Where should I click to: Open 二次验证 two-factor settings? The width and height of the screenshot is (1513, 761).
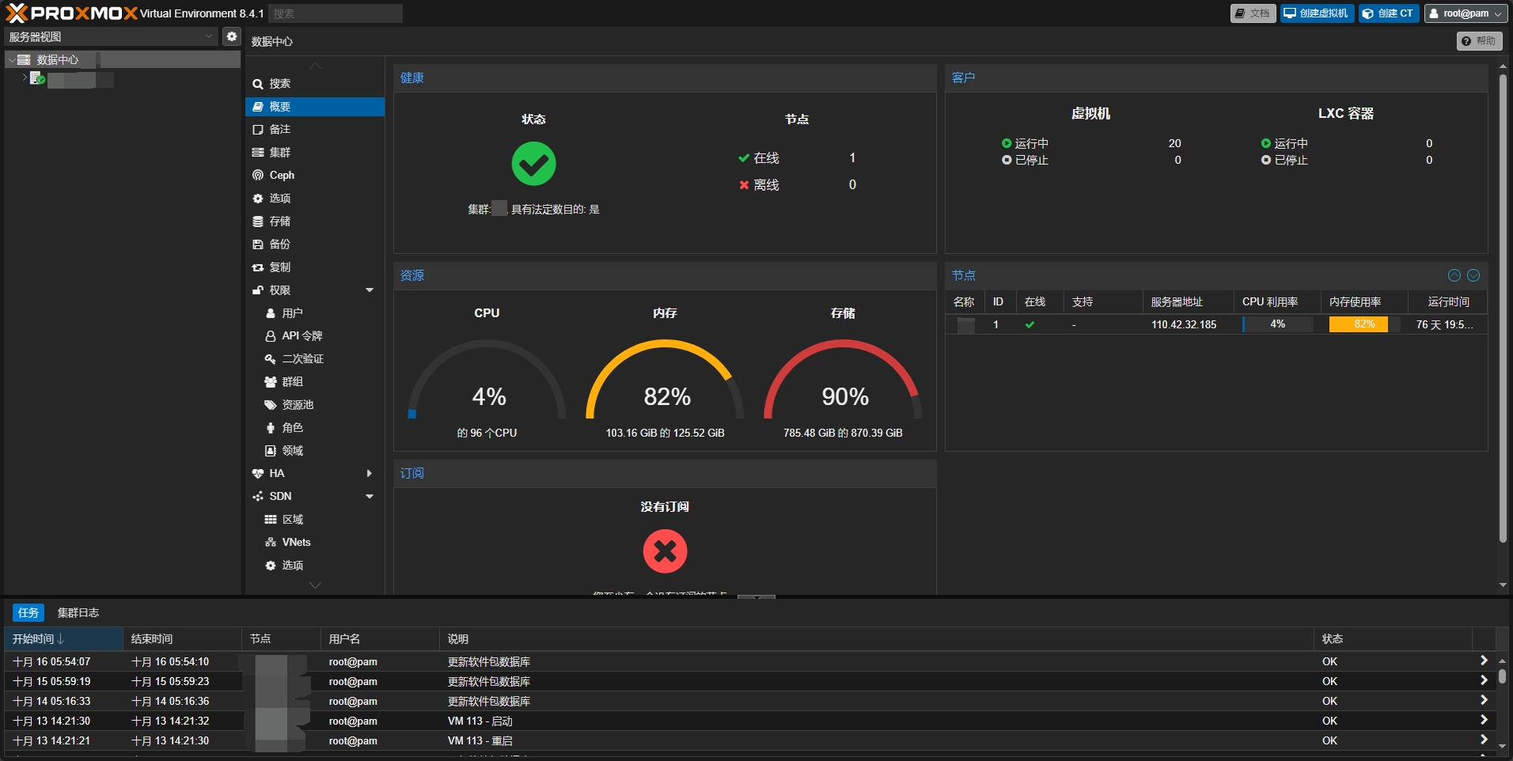coord(302,359)
